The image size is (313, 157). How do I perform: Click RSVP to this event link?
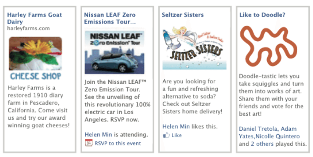coord(118,143)
